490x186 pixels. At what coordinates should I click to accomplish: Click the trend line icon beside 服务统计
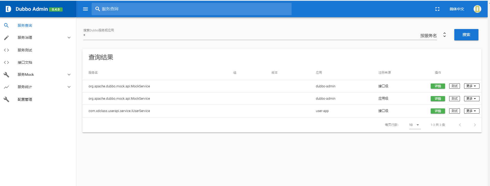pyautogui.click(x=6, y=87)
